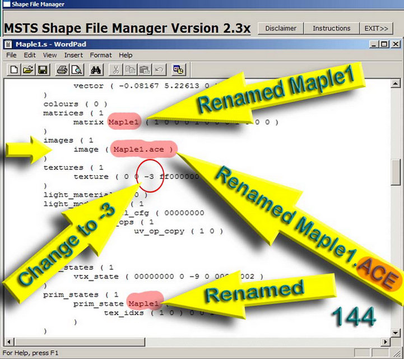Save the document using the floppy icon
Image resolution: width=404 pixels, height=359 pixels.
coord(43,70)
